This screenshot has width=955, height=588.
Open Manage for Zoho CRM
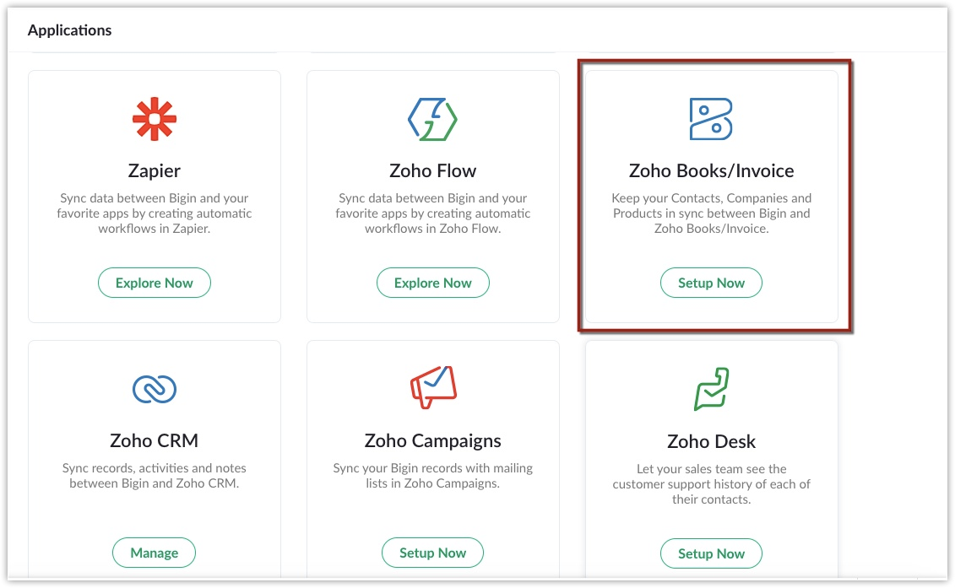tap(155, 553)
